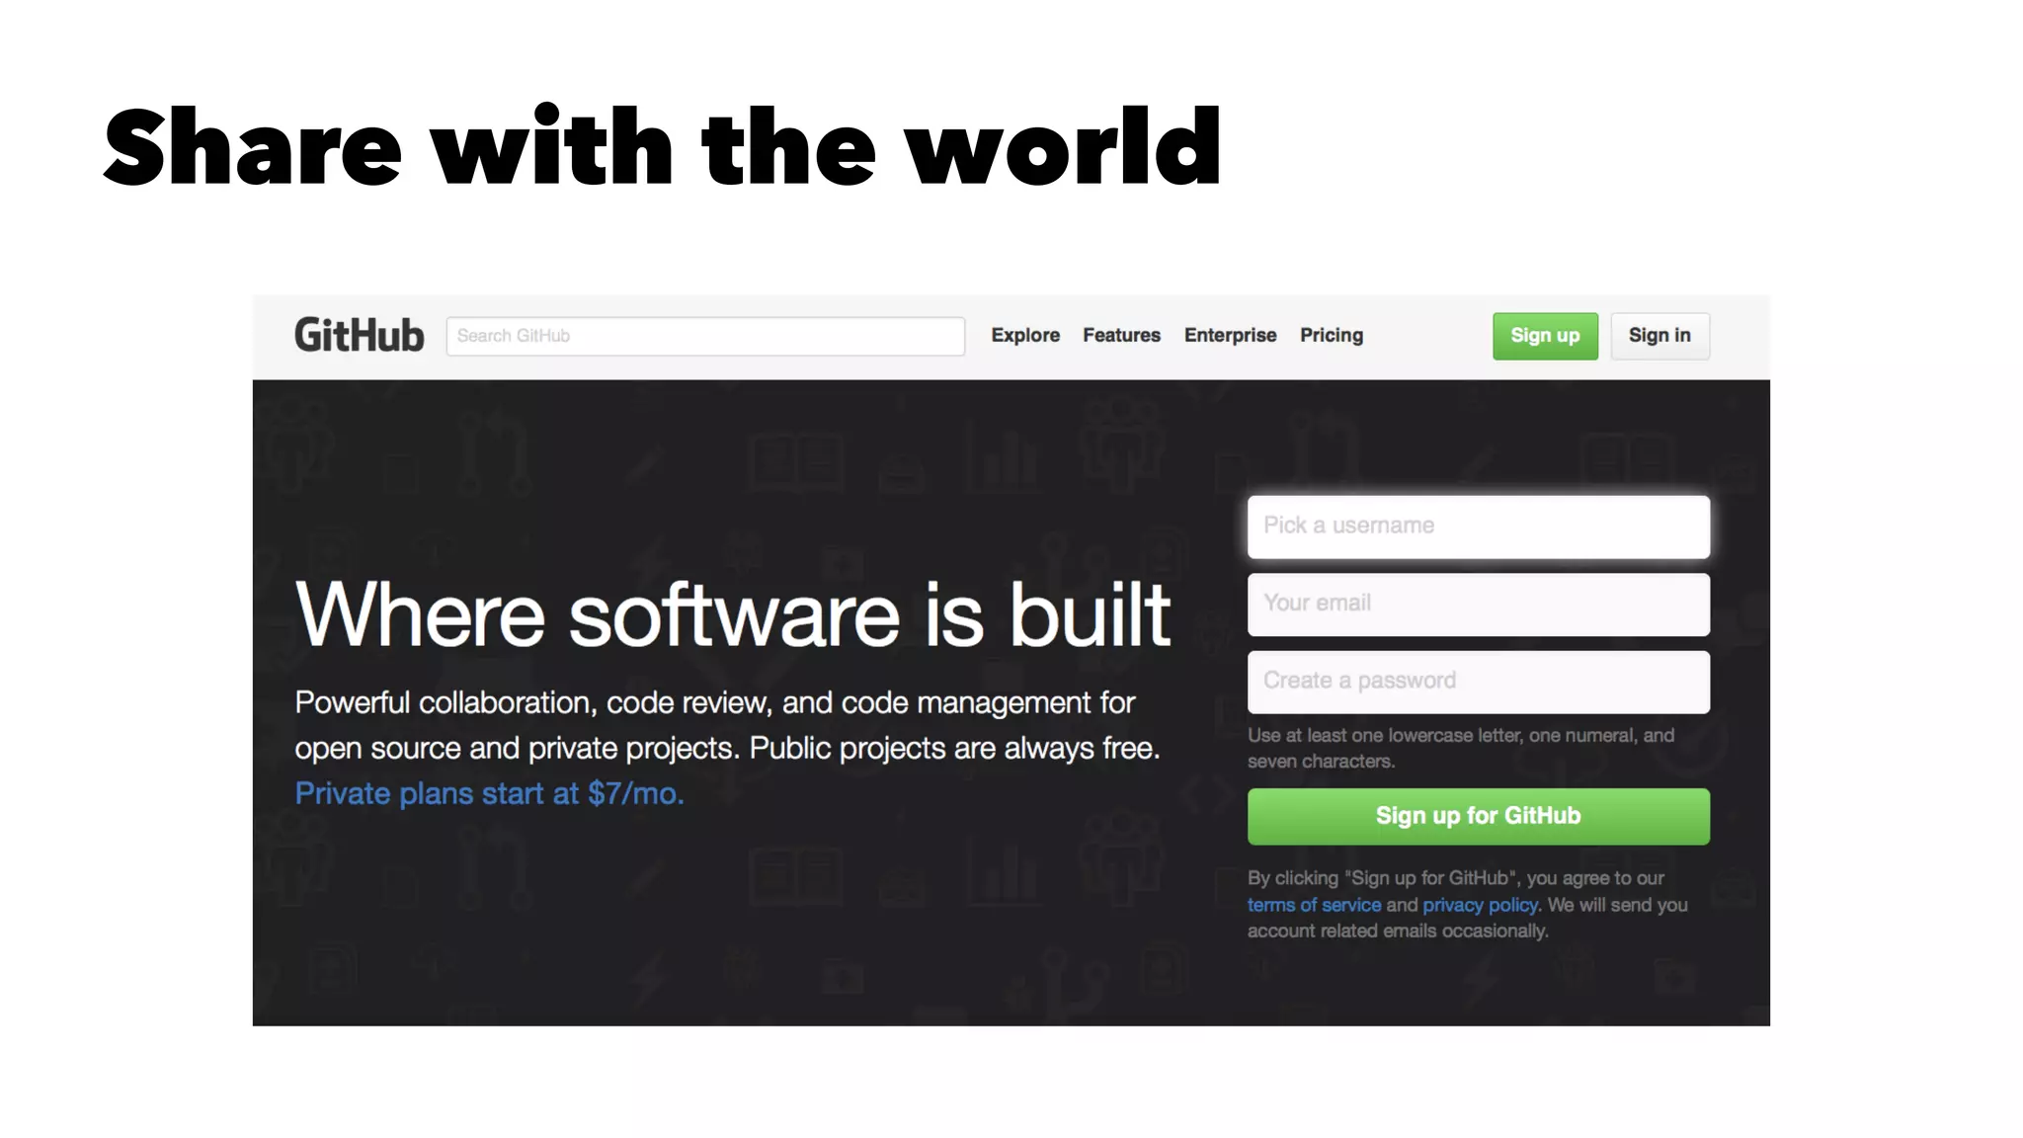The width and height of the screenshot is (2023, 1138).
Task: Click the Powerful collaboration description paragraph
Action: point(727,725)
